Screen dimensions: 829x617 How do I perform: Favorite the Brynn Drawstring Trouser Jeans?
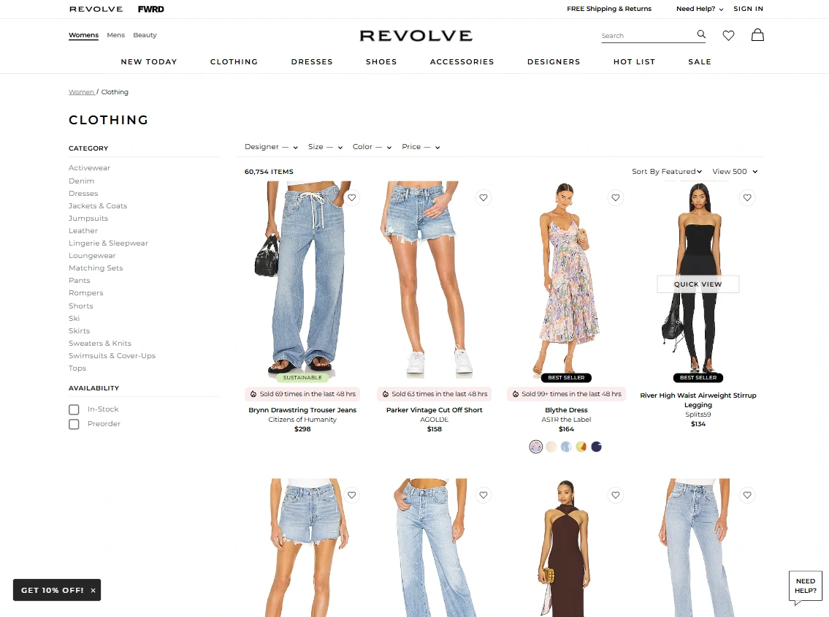351,197
